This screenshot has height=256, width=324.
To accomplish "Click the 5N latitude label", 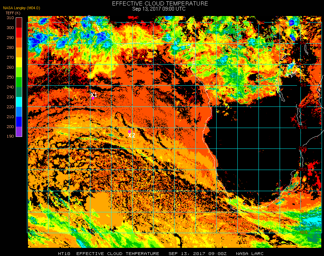I will pos(303,43).
